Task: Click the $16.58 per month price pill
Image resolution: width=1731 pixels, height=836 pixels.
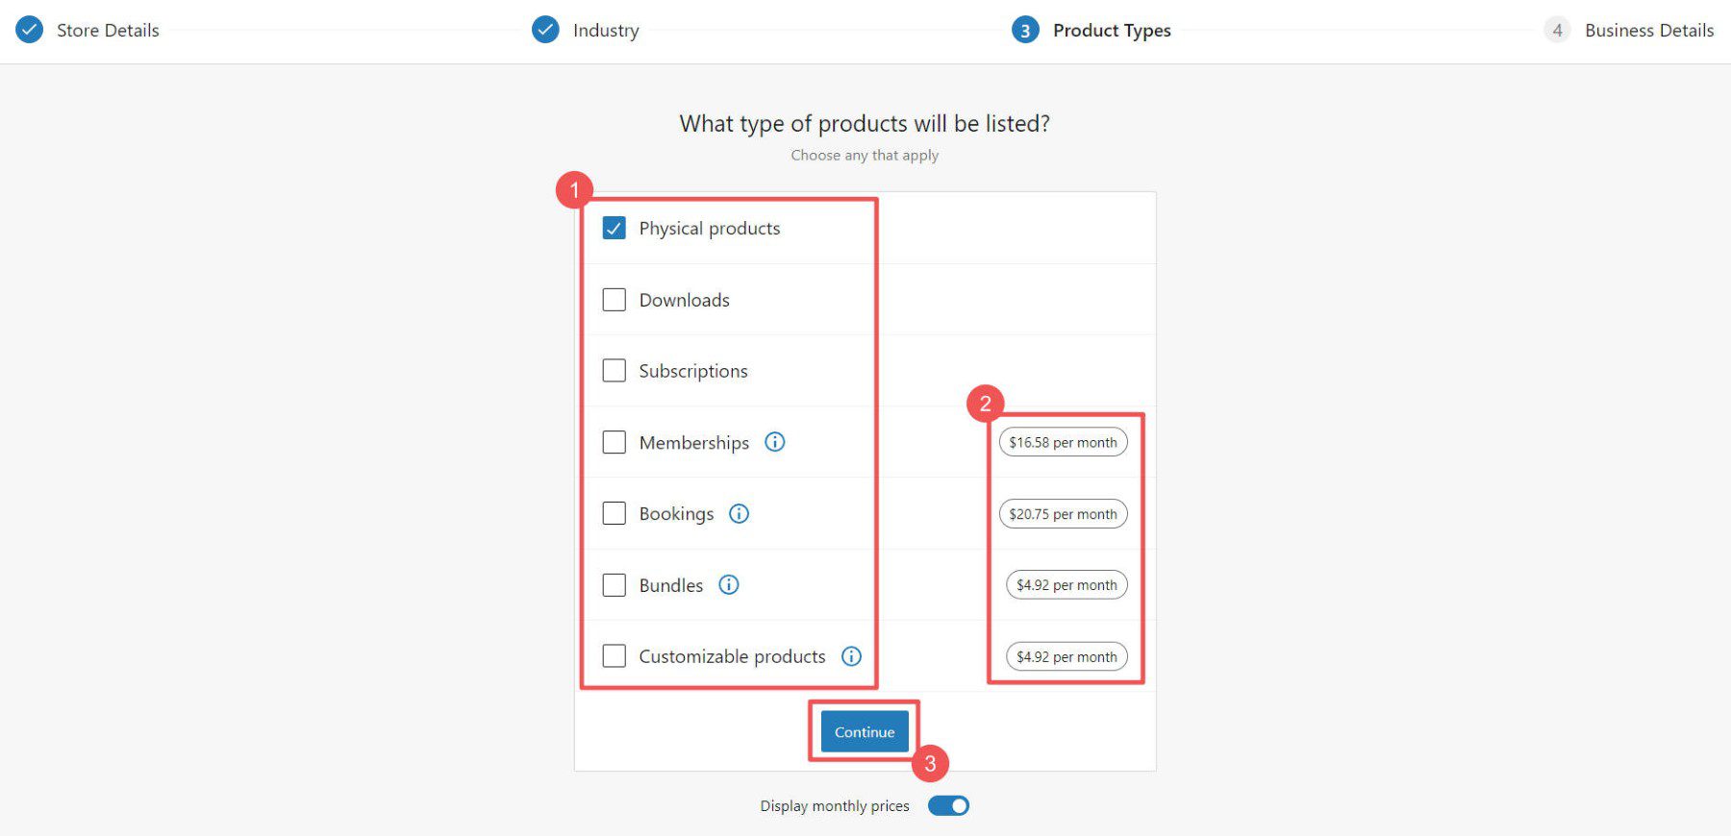Action: point(1063,442)
